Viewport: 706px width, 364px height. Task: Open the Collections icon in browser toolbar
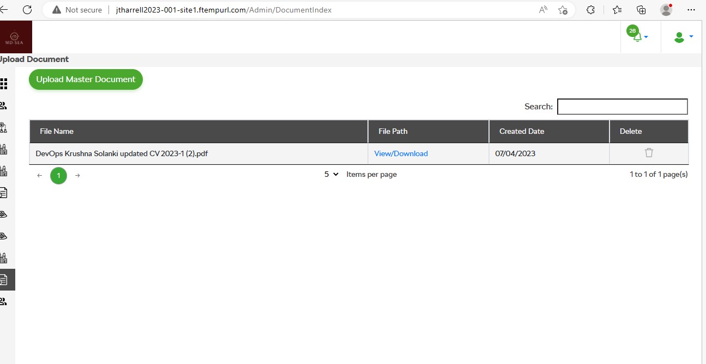(641, 10)
